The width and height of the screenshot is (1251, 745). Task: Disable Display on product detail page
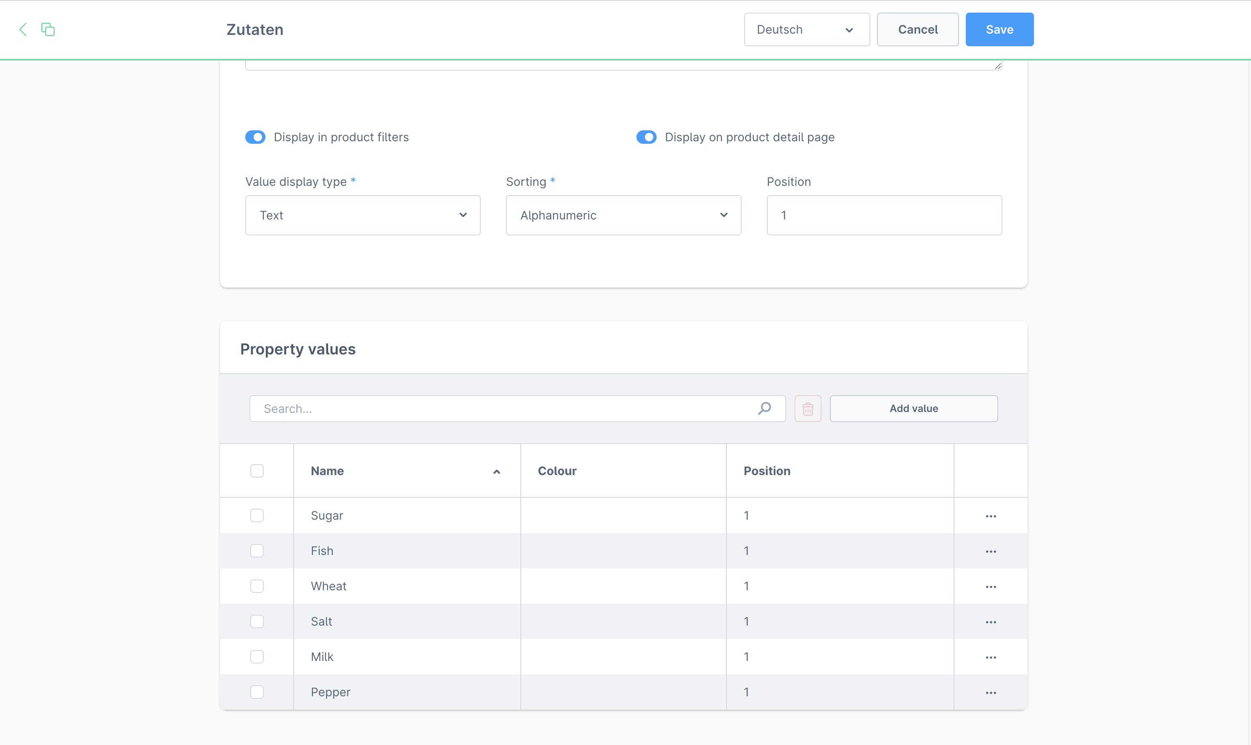pos(646,137)
